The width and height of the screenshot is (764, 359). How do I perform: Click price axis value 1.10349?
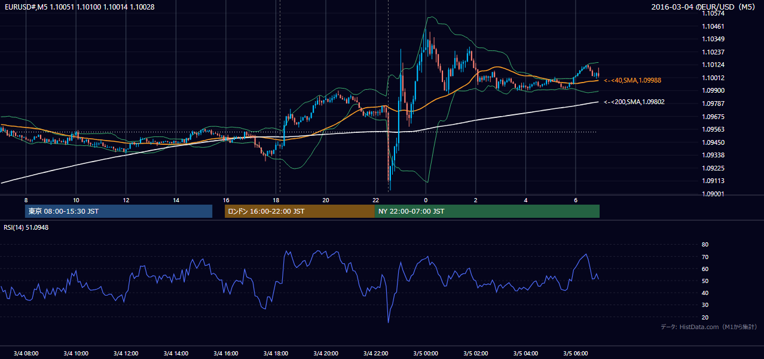pyautogui.click(x=713, y=39)
